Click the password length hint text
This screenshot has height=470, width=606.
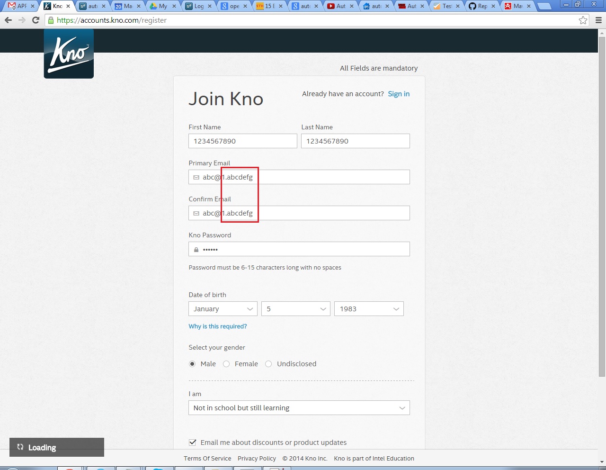[x=265, y=268]
